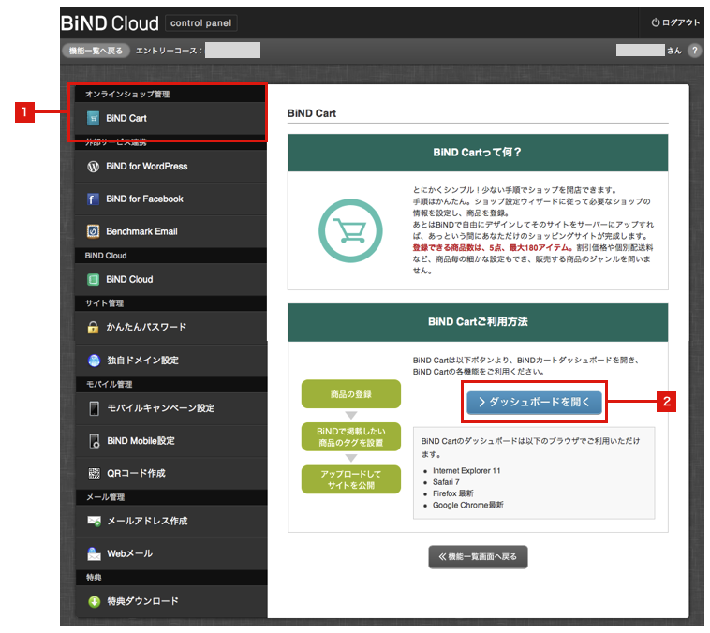Click the phone icon for モバイルキャンペーン設定
This screenshot has width=710, height=633.
click(94, 408)
